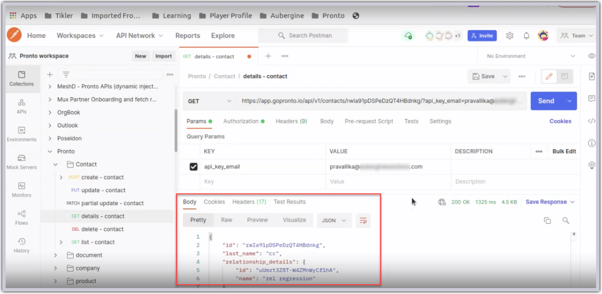Open Environments sidebar section
Viewport: 602px width, 294px height.
click(x=22, y=134)
